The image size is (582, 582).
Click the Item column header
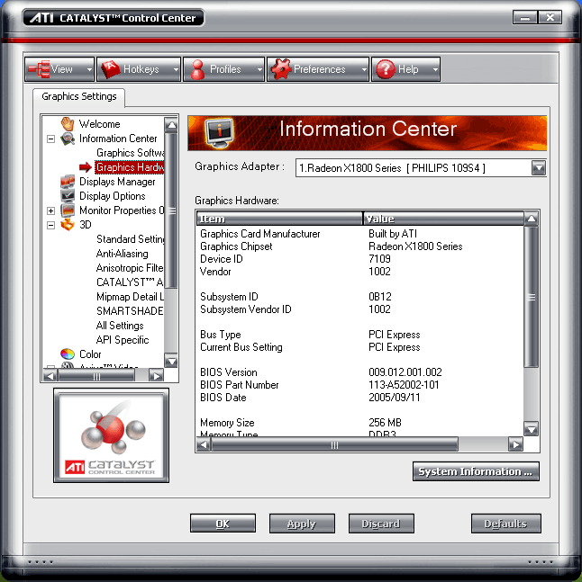(279, 219)
